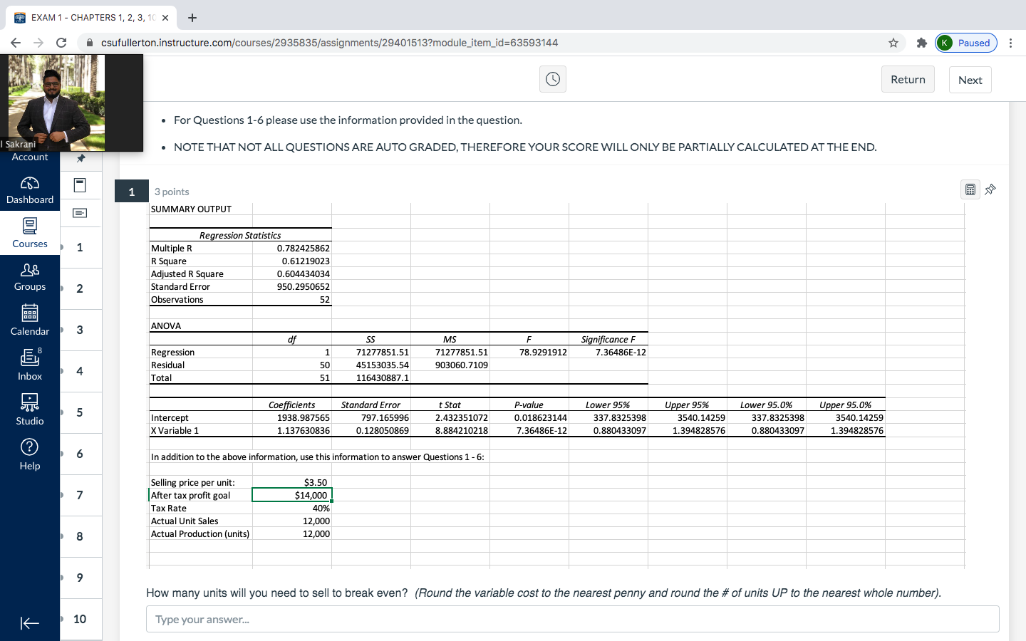Open Groups in the Canvas sidebar
1026x641 pixels.
click(30, 277)
